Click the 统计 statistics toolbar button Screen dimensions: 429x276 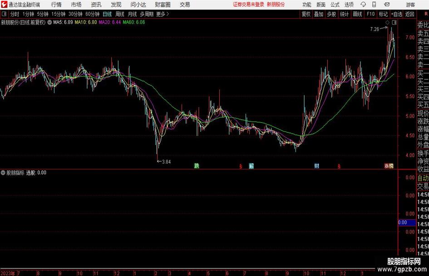[x=344, y=14]
